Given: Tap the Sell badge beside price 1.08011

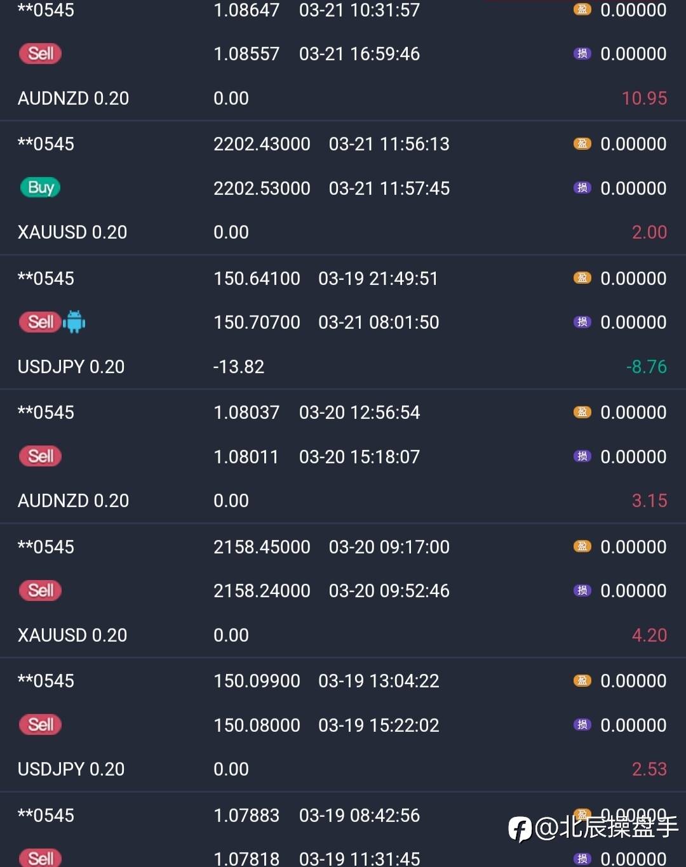Looking at the screenshot, I should click(x=41, y=456).
